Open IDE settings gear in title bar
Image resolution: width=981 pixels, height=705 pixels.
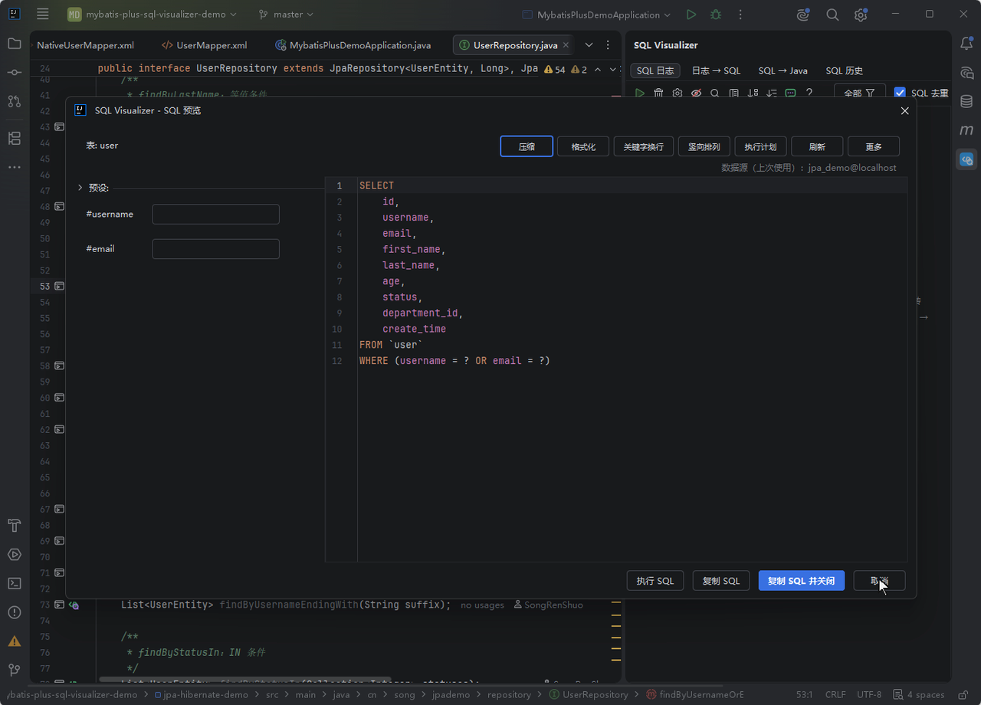861,15
